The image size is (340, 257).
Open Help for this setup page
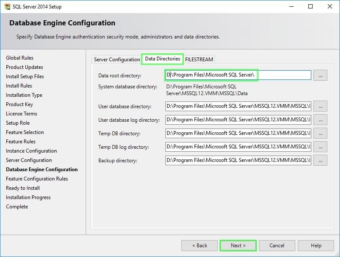tap(316, 246)
